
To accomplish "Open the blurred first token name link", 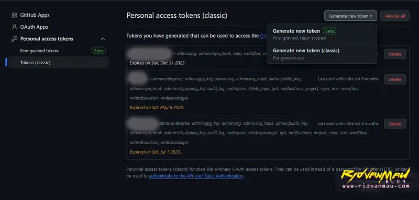I will (149, 54).
